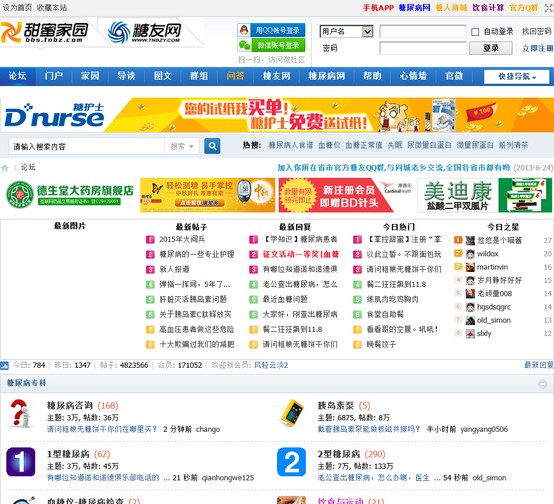Click hgsdsqgrc's avatar thumbnail
The width and height of the screenshot is (554, 504).
(470, 307)
